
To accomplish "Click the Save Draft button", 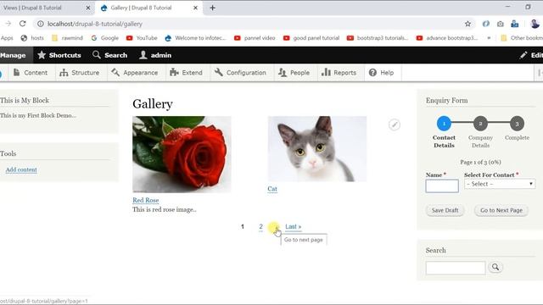I will tap(445, 210).
